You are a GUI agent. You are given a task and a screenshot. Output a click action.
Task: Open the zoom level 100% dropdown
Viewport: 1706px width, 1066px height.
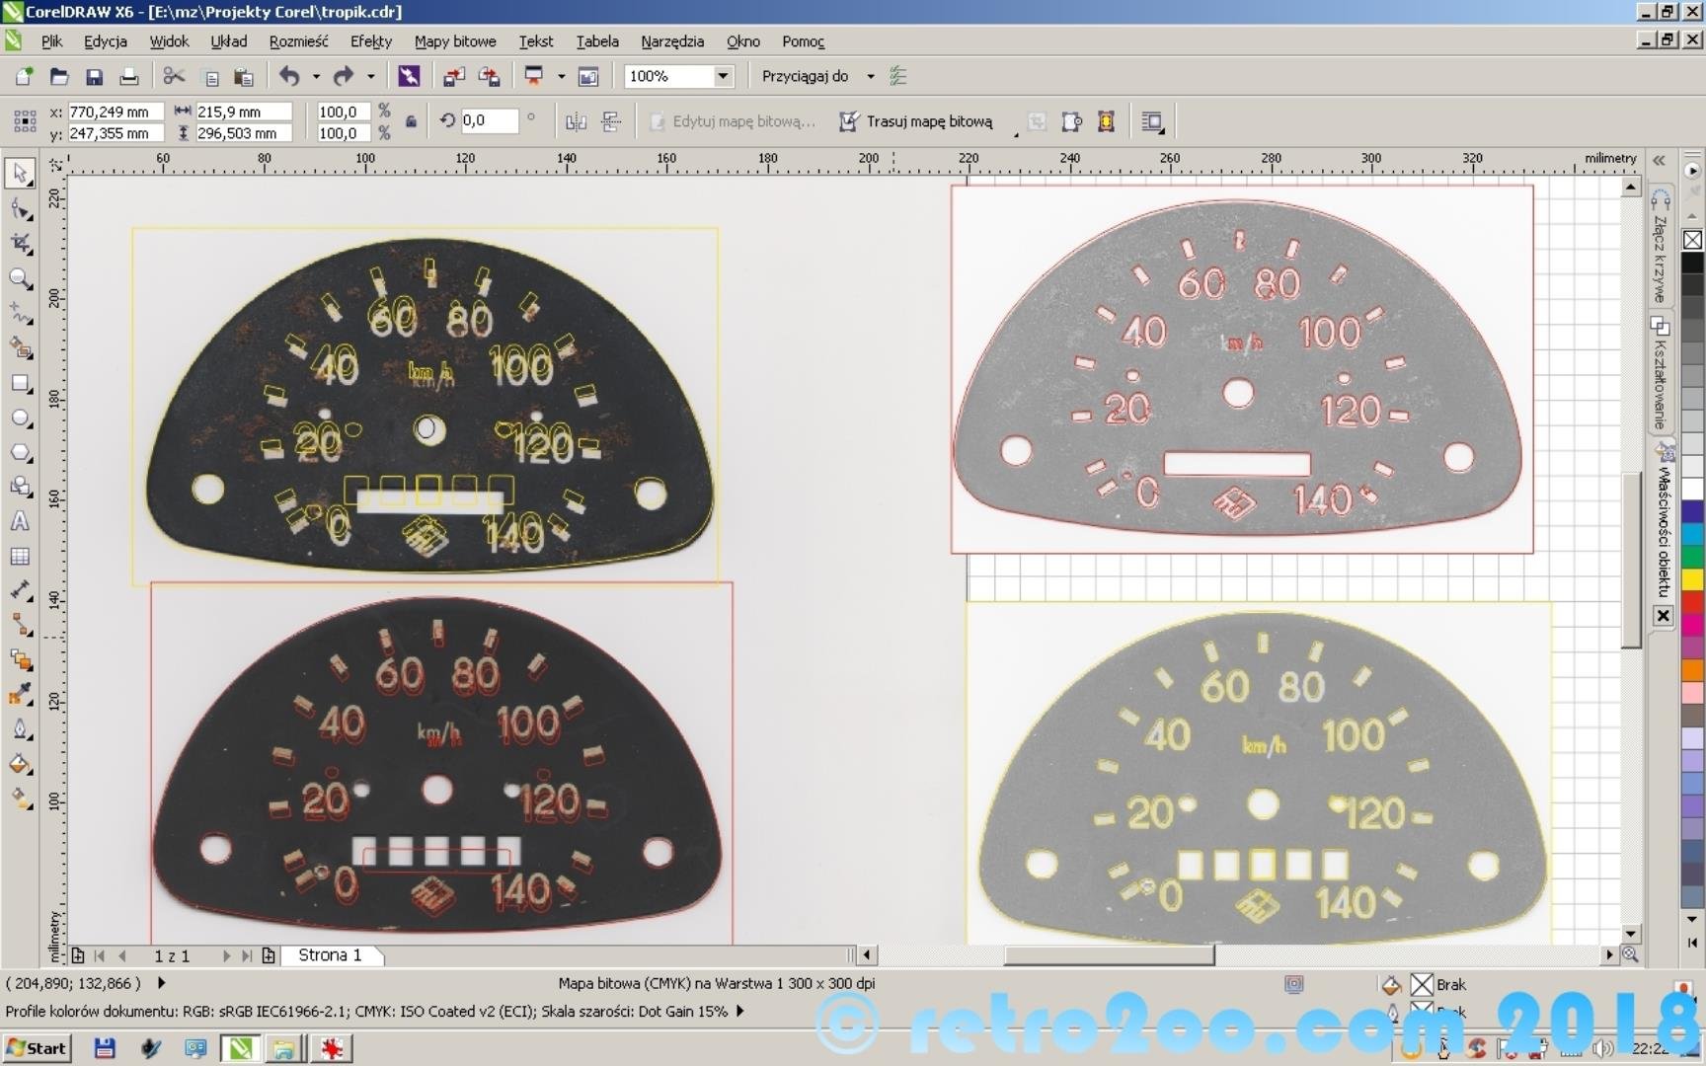click(x=723, y=76)
